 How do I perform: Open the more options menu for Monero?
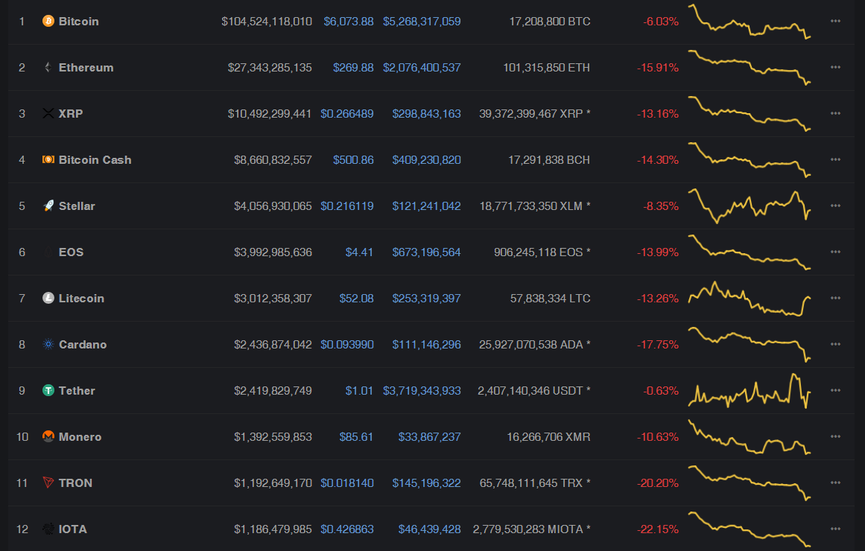(835, 436)
